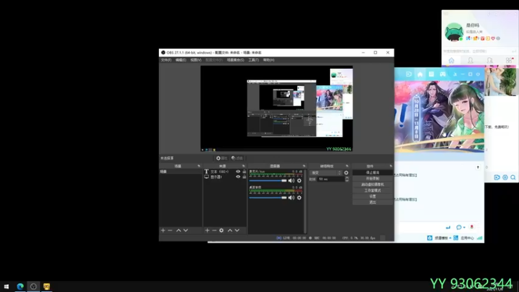Move scene up with arrow icon
The height and width of the screenshot is (292, 519).
click(x=178, y=230)
